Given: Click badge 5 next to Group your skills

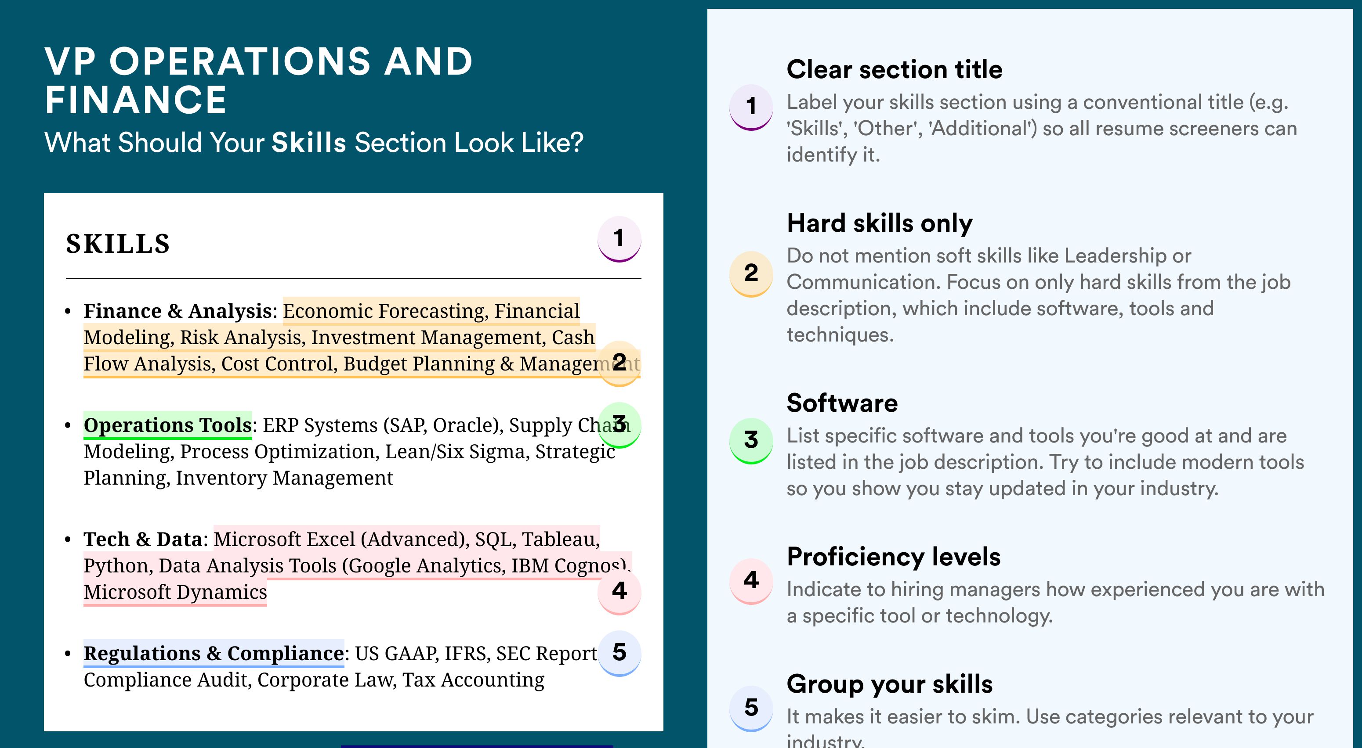Looking at the screenshot, I should coord(751,708).
